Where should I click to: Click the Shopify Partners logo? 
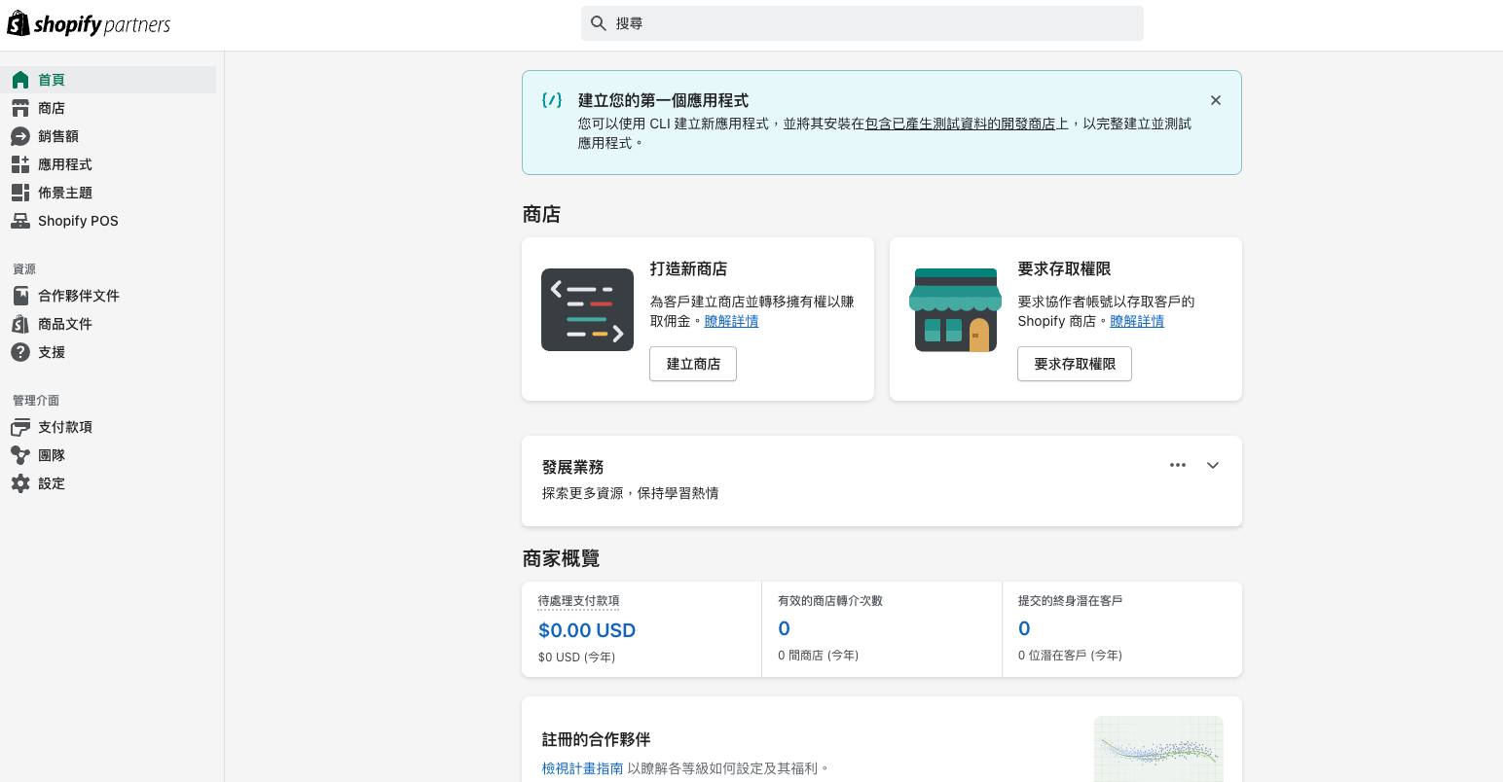[89, 24]
